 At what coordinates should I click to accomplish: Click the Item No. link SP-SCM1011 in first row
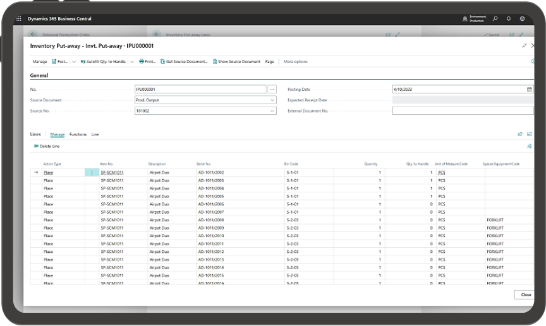(x=112, y=172)
